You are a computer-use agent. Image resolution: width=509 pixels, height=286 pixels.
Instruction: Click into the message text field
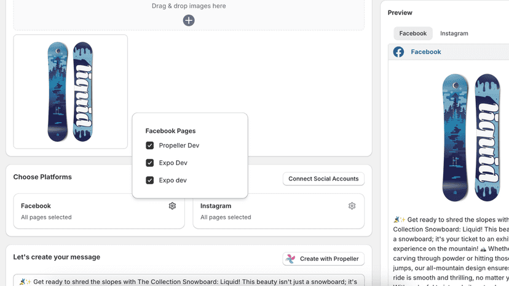coord(189,280)
